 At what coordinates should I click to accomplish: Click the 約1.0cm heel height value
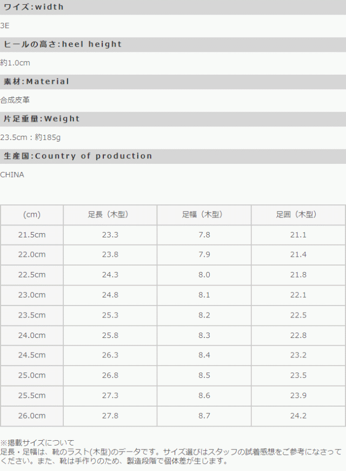coord(15,63)
